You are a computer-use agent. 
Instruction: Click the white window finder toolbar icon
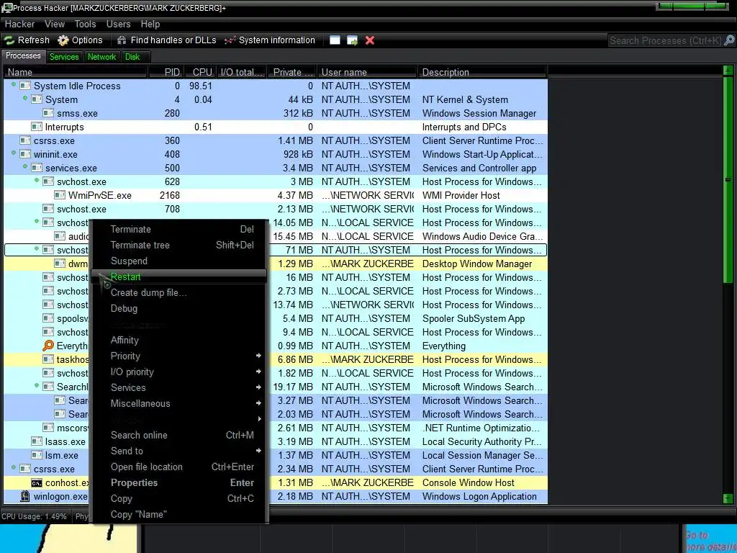pos(335,40)
